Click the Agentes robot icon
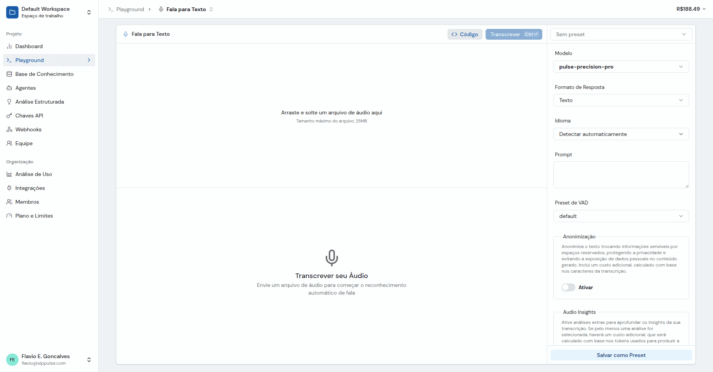The width and height of the screenshot is (713, 372). click(x=9, y=88)
